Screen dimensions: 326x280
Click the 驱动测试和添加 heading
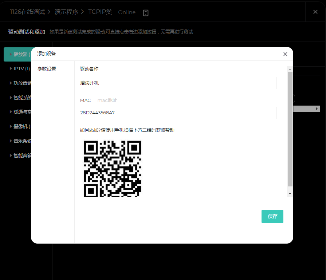coord(27,32)
